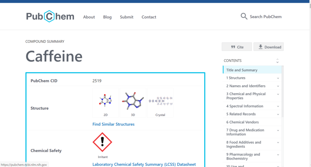The height and width of the screenshot is (167, 311).
Task: Expand the Names and Identifiers chevron
Action: [278, 86]
